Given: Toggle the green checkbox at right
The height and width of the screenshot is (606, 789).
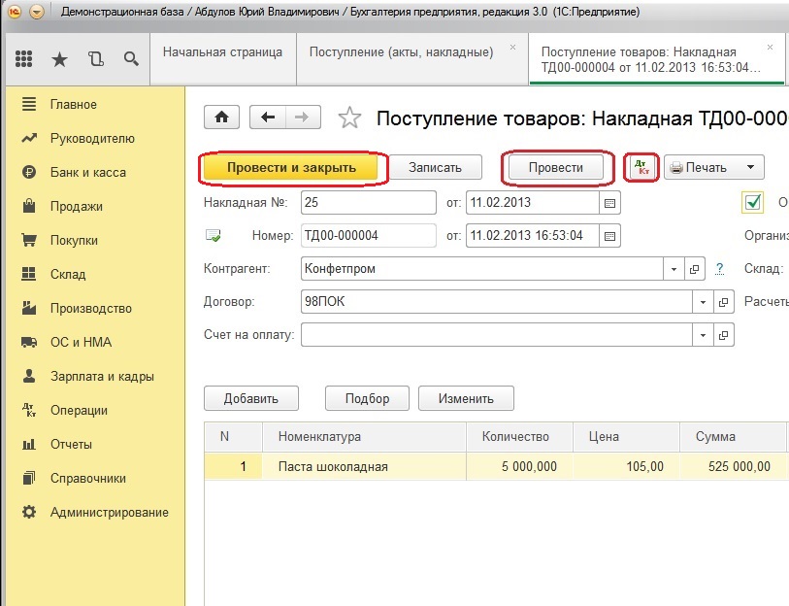Looking at the screenshot, I should click(753, 203).
